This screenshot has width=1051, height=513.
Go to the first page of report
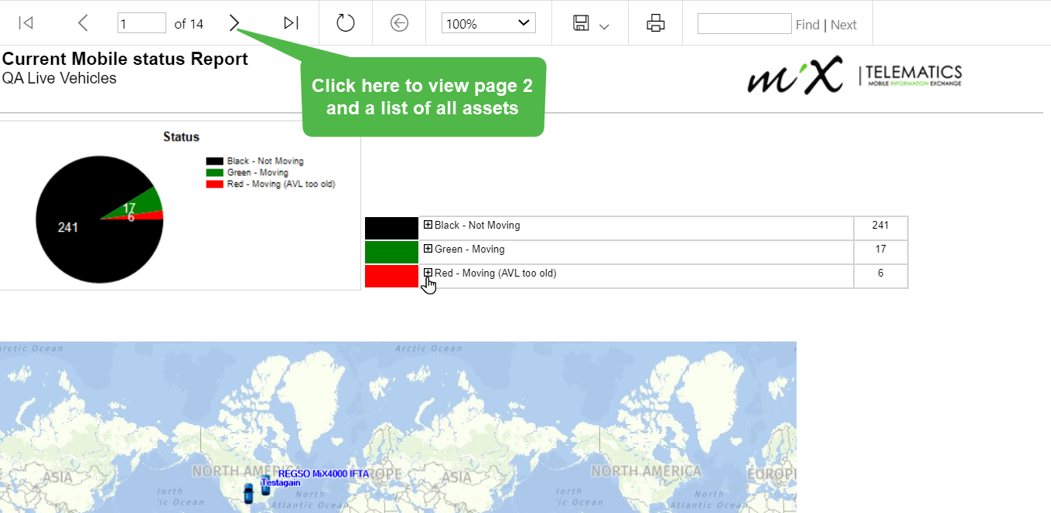pos(26,23)
